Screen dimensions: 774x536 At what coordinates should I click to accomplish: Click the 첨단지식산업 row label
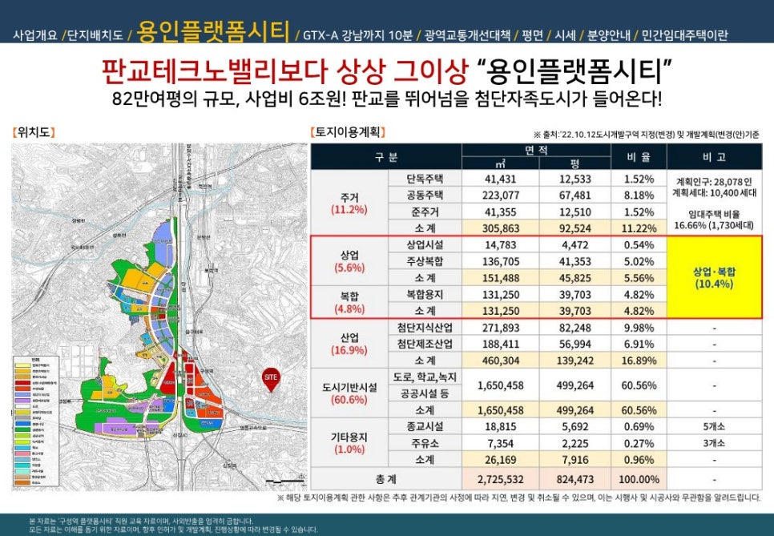coord(425,327)
